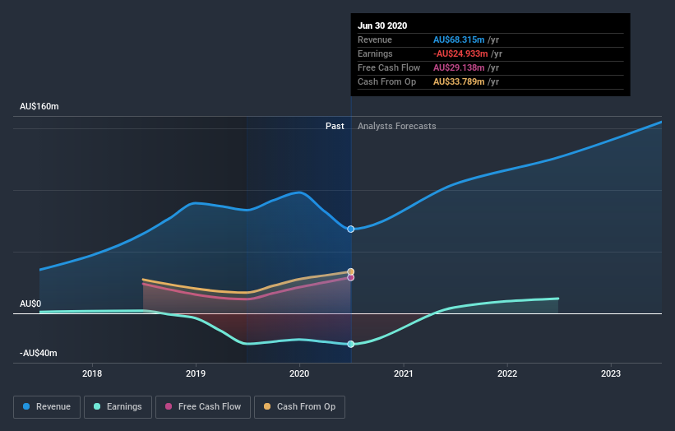Click the AU$33.789m cash from op value
Screen dimensions: 675x431
(x=459, y=81)
